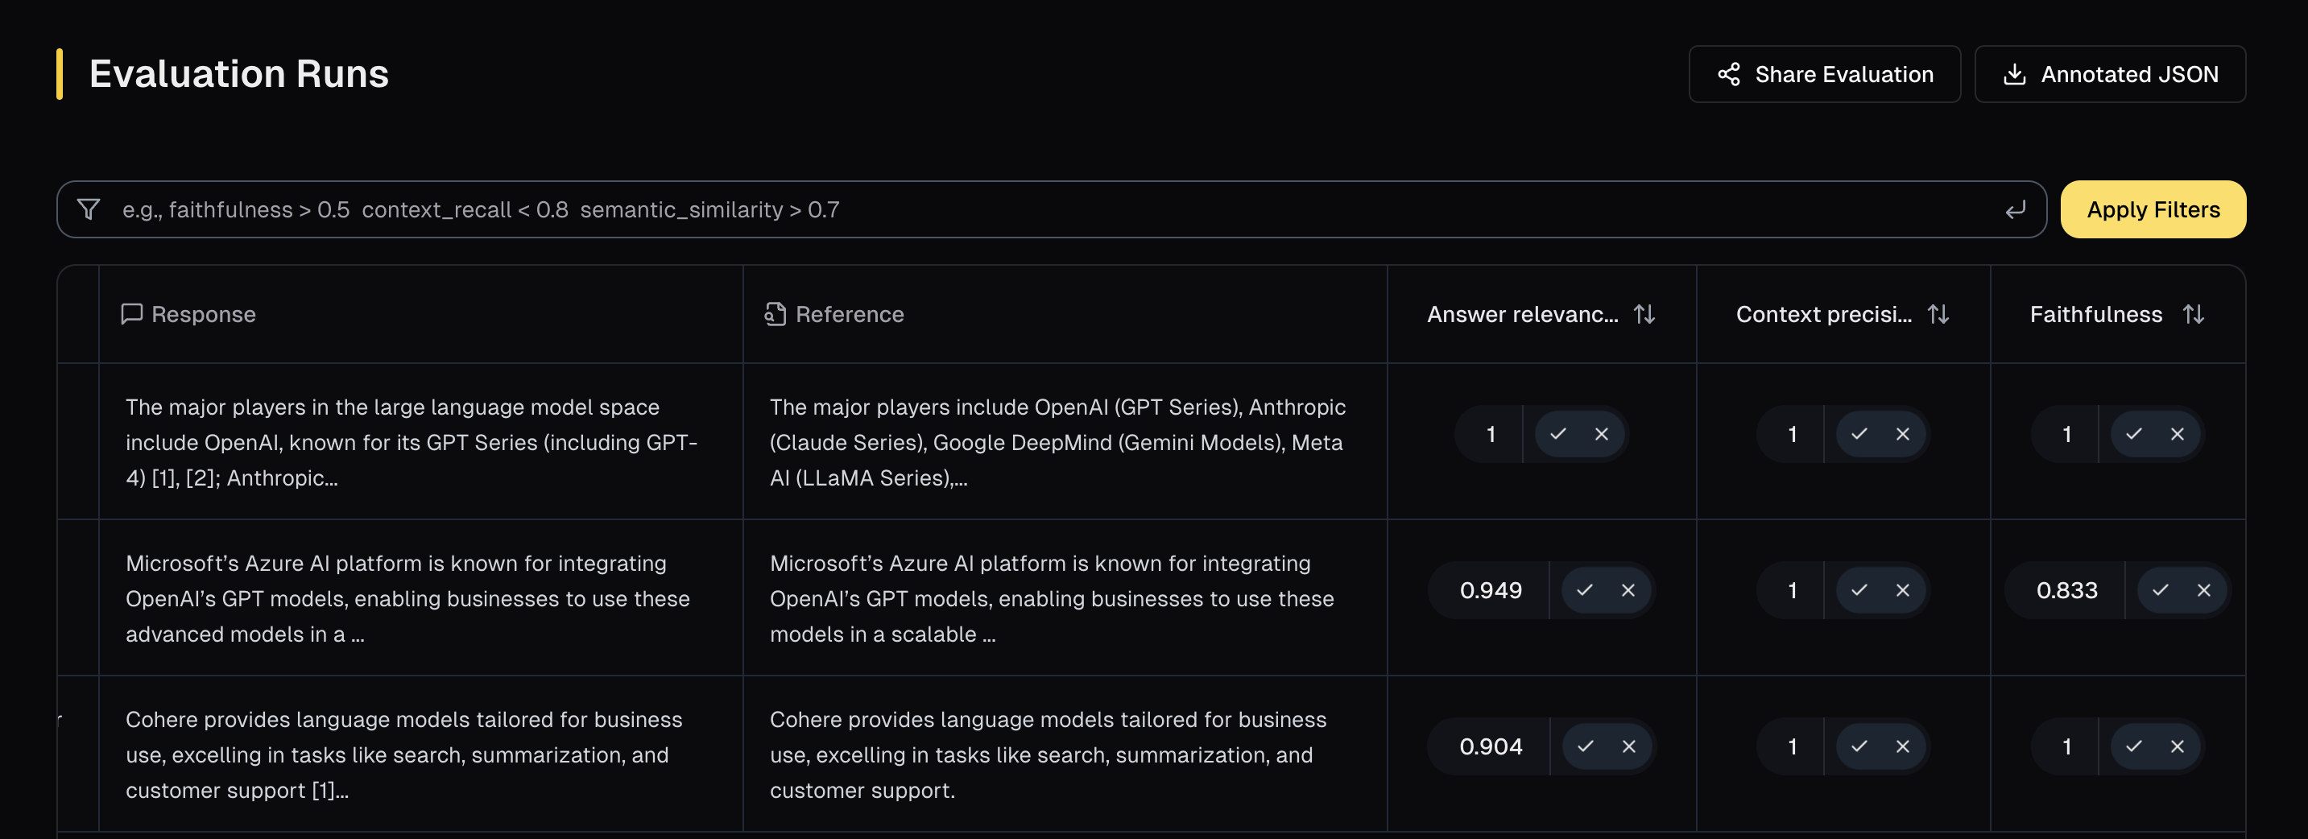Image resolution: width=2308 pixels, height=839 pixels.
Task: Click the Share Evaluation button
Action: [x=1824, y=74]
